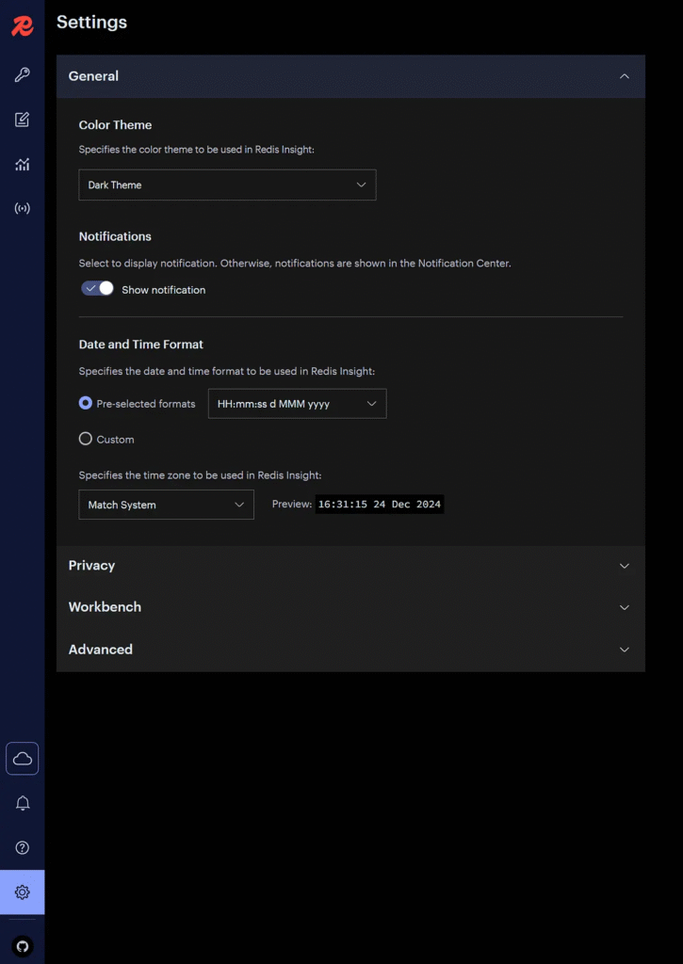Screen dimensions: 683x964
Task: Click the Redis logo icon
Action: [x=22, y=25]
